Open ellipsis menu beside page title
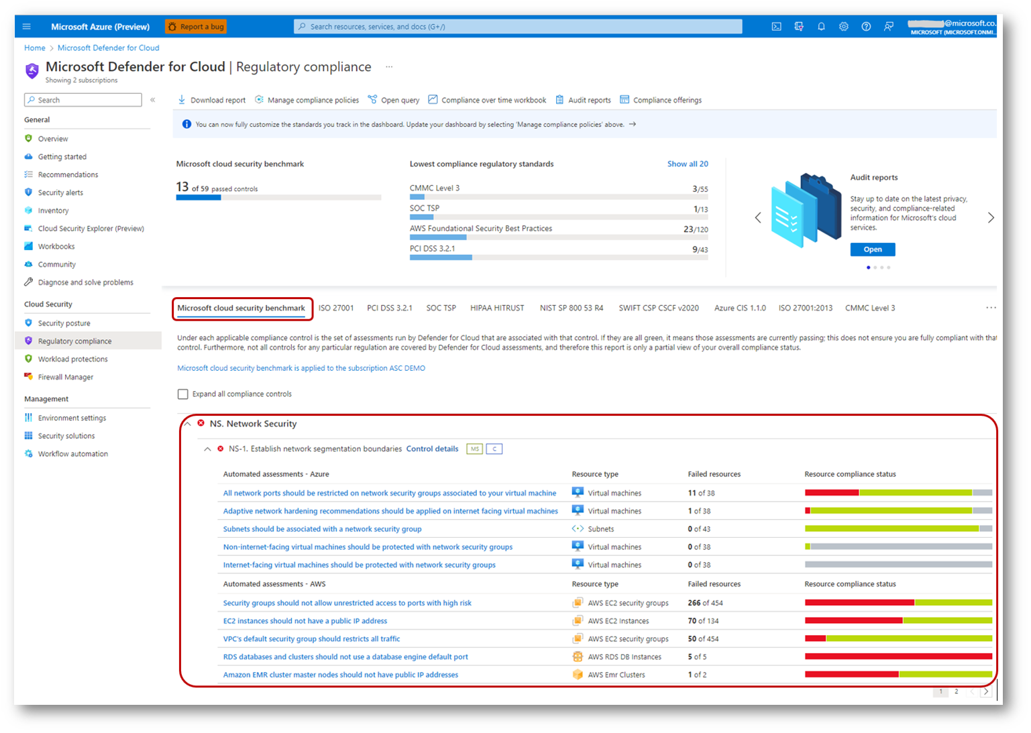This screenshot has width=1031, height=733. [x=389, y=67]
